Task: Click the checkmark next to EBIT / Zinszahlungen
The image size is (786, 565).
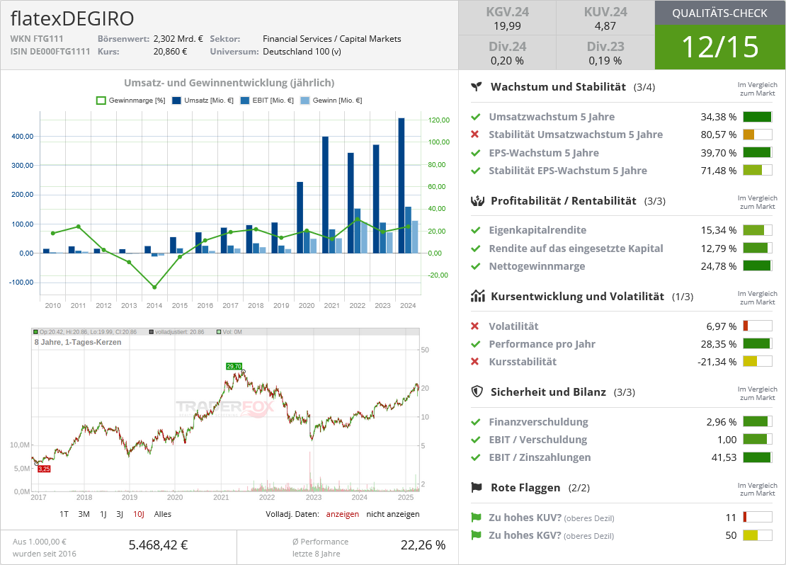Action: [x=475, y=457]
